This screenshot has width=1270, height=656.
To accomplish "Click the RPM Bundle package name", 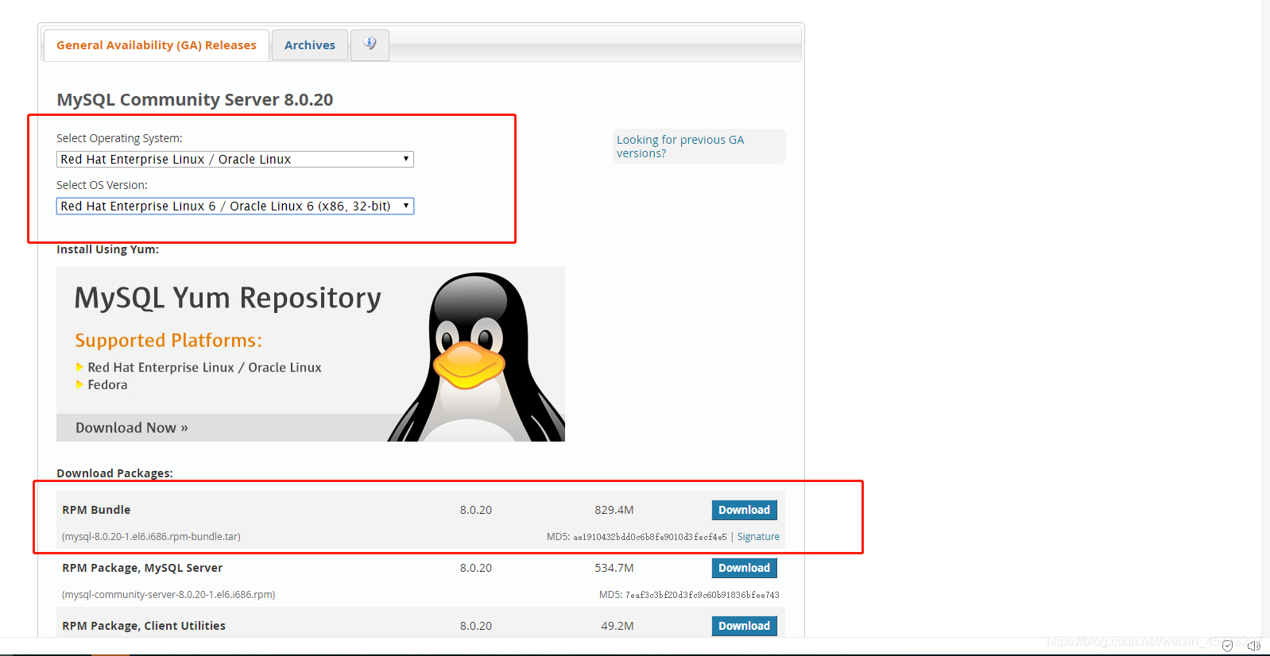I will (x=96, y=510).
